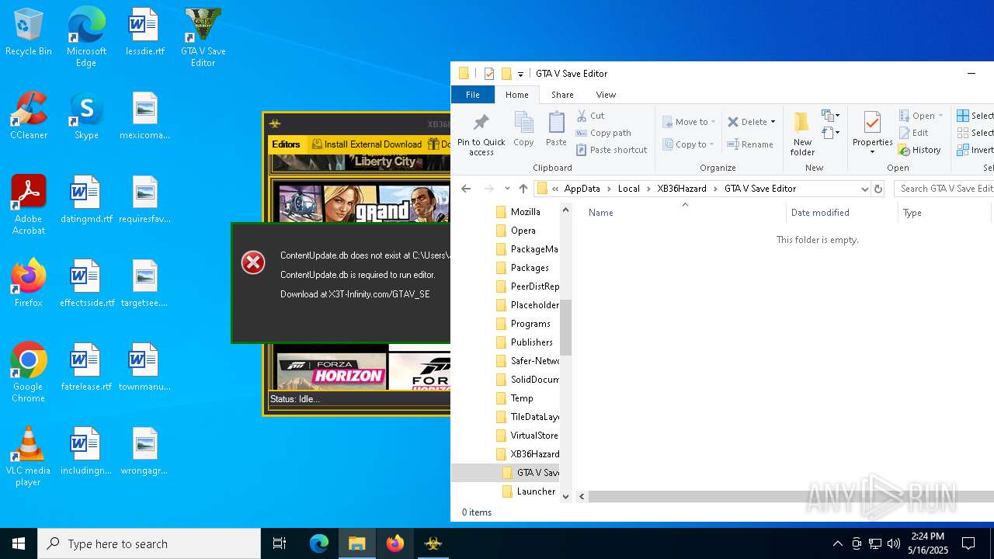
Task: Click the Edit ribbon command
Action: tap(913, 133)
